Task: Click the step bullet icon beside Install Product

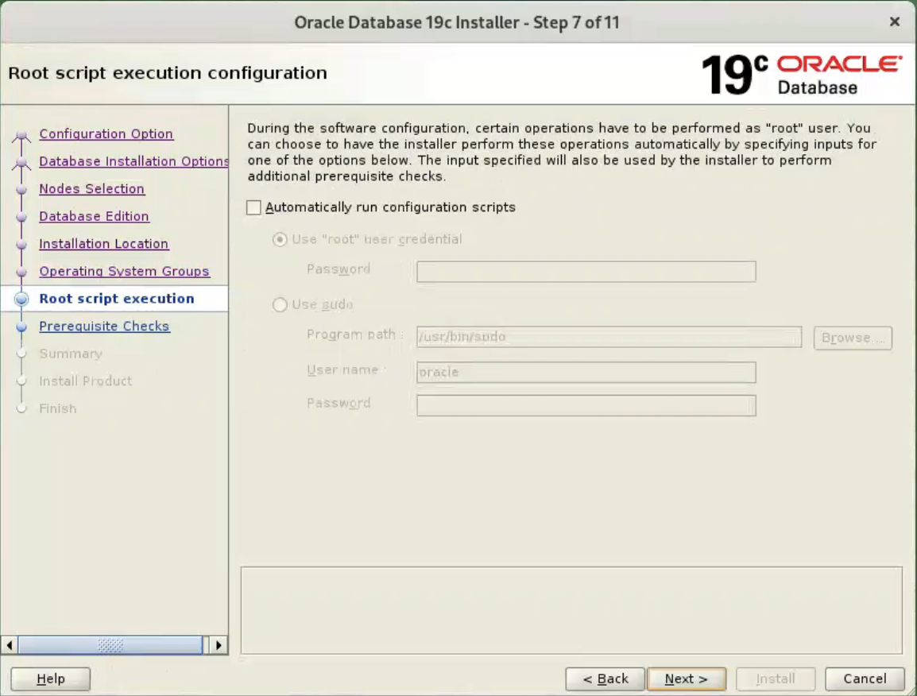Action: 21,381
